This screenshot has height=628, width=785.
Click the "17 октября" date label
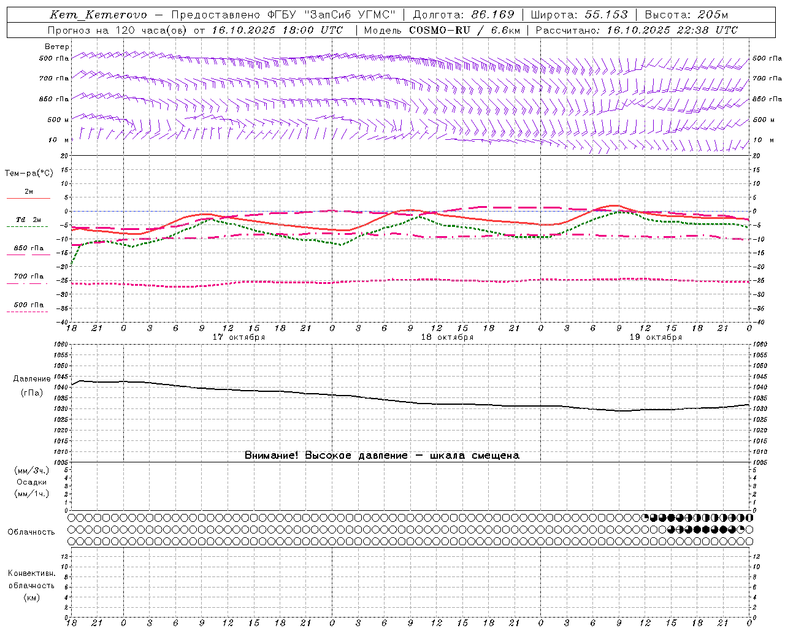239,337
